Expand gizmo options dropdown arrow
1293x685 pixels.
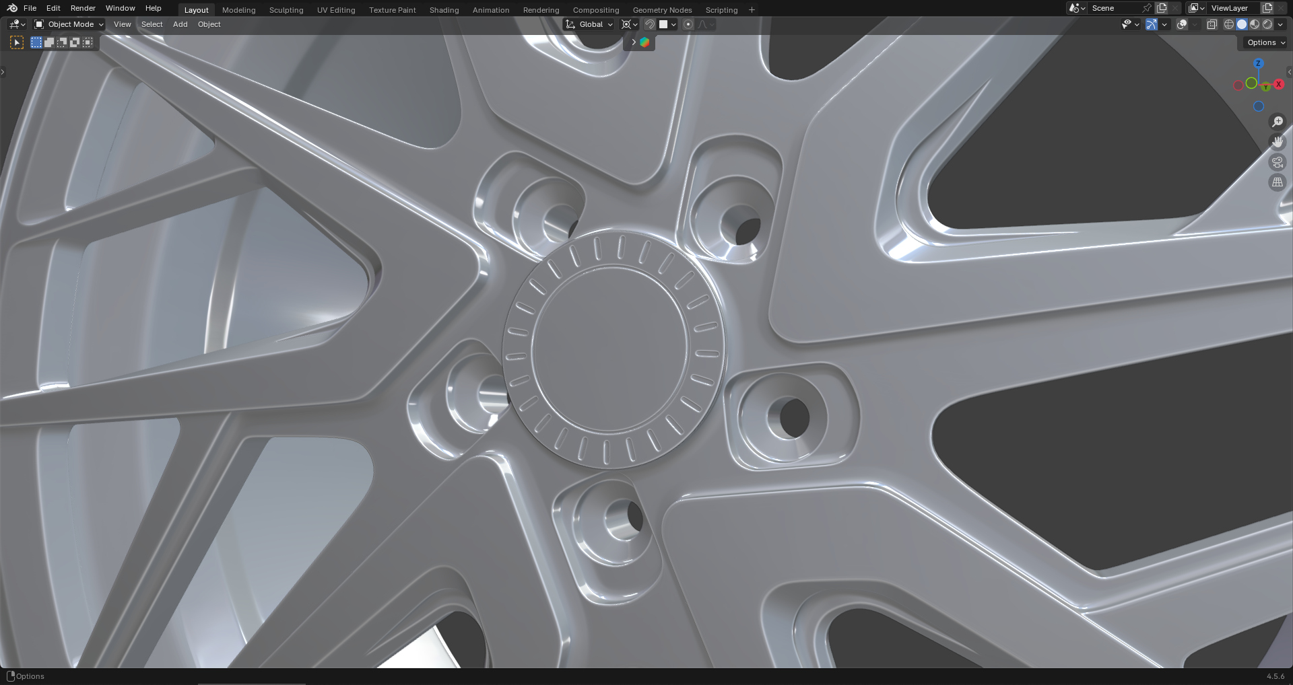coord(1164,24)
